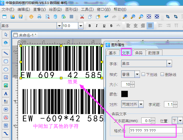Image resolution: width=183 pixels, height=140 pixels.
Task: Select the rounded rectangle tool
Action: [6, 61]
